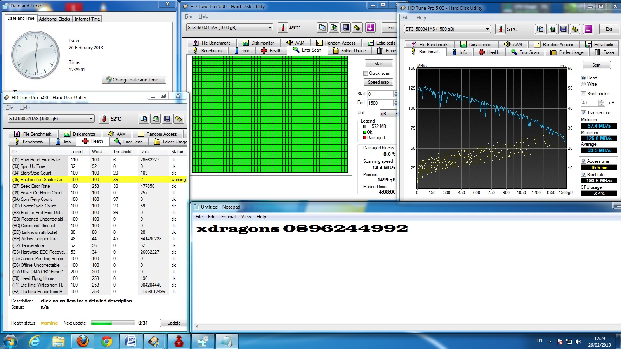Click the floppy save icon in the 51°C HD Tune window
621x349 pixels.
[x=564, y=29]
